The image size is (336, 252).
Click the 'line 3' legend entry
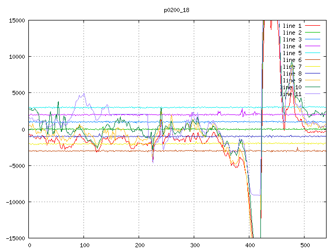click(292, 39)
